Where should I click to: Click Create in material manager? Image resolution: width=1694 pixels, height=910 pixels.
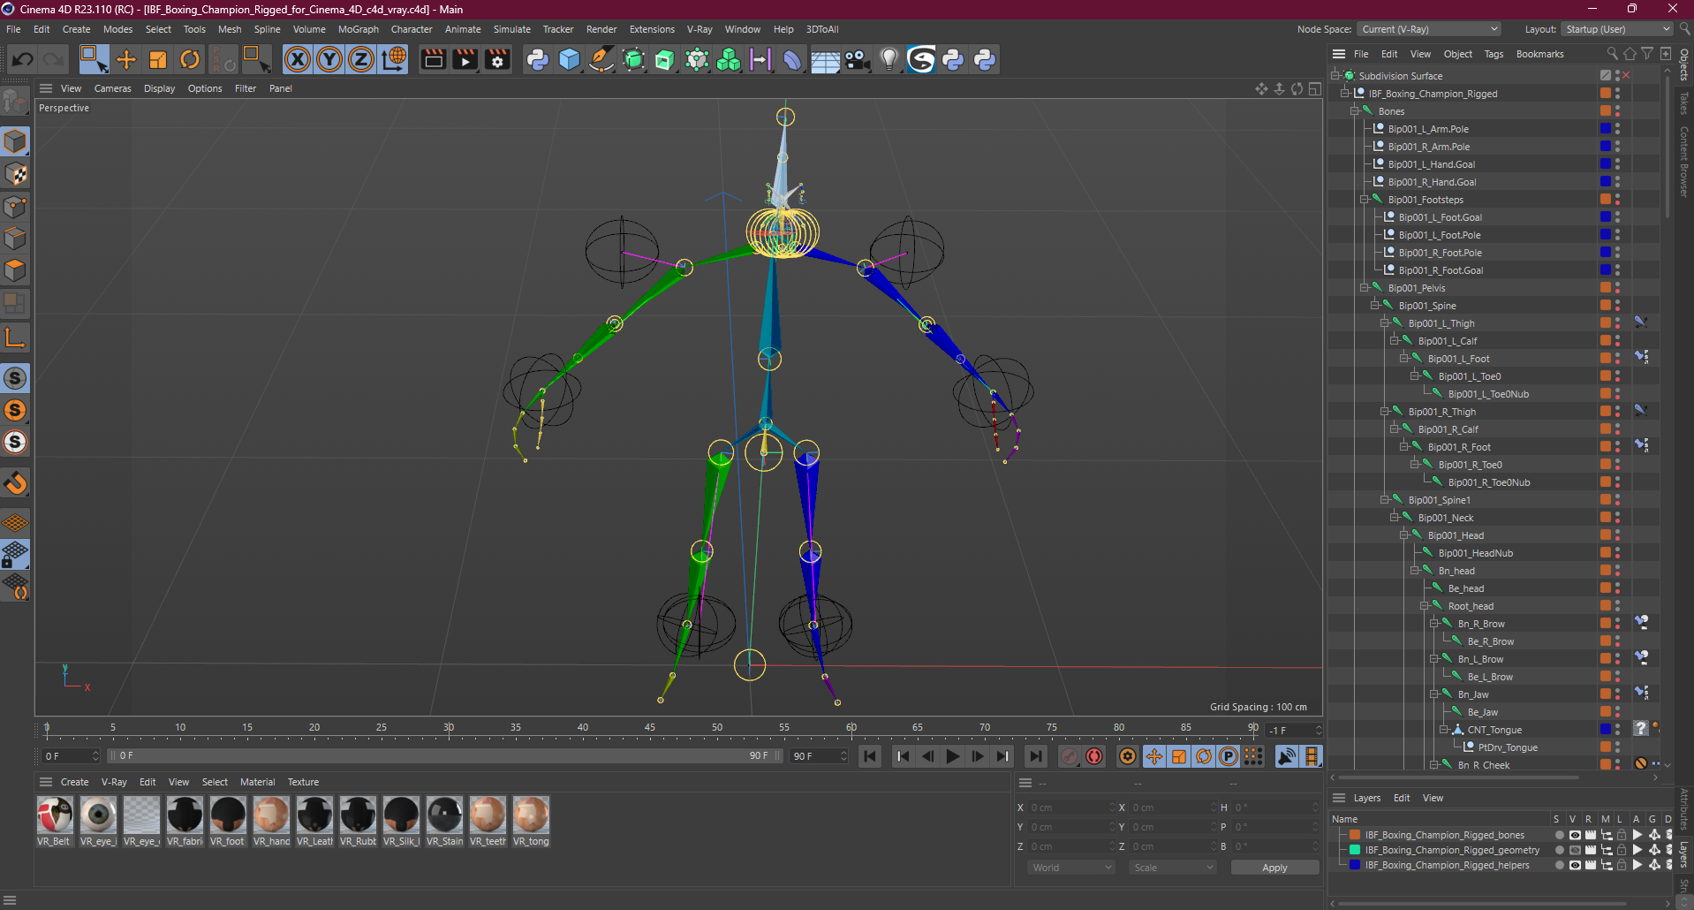click(x=74, y=782)
